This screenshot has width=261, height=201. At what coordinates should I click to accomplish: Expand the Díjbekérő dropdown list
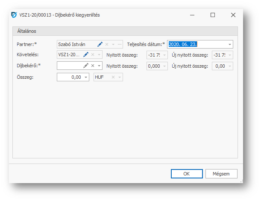99,66
